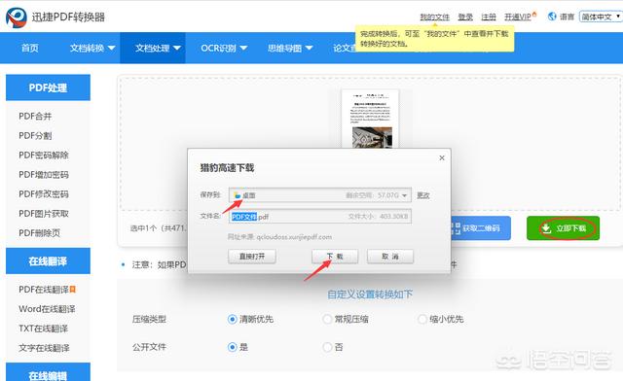Click the 下载 button in dialog
This screenshot has width=623, height=381.
pos(335,257)
